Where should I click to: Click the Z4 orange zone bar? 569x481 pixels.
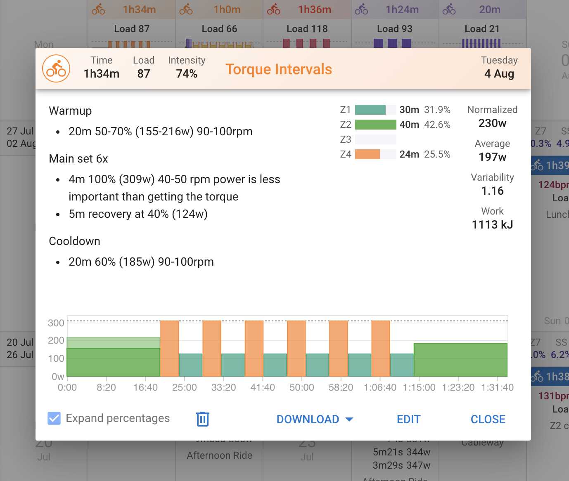(367, 154)
